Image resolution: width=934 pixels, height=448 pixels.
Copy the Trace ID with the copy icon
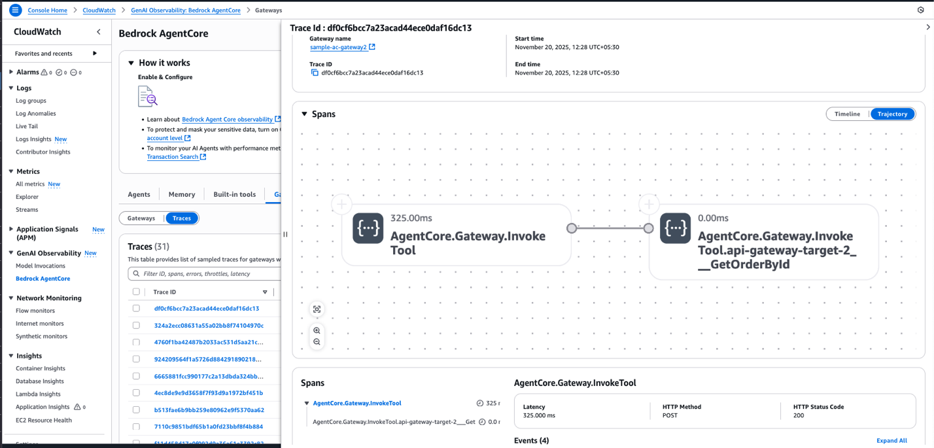point(315,73)
